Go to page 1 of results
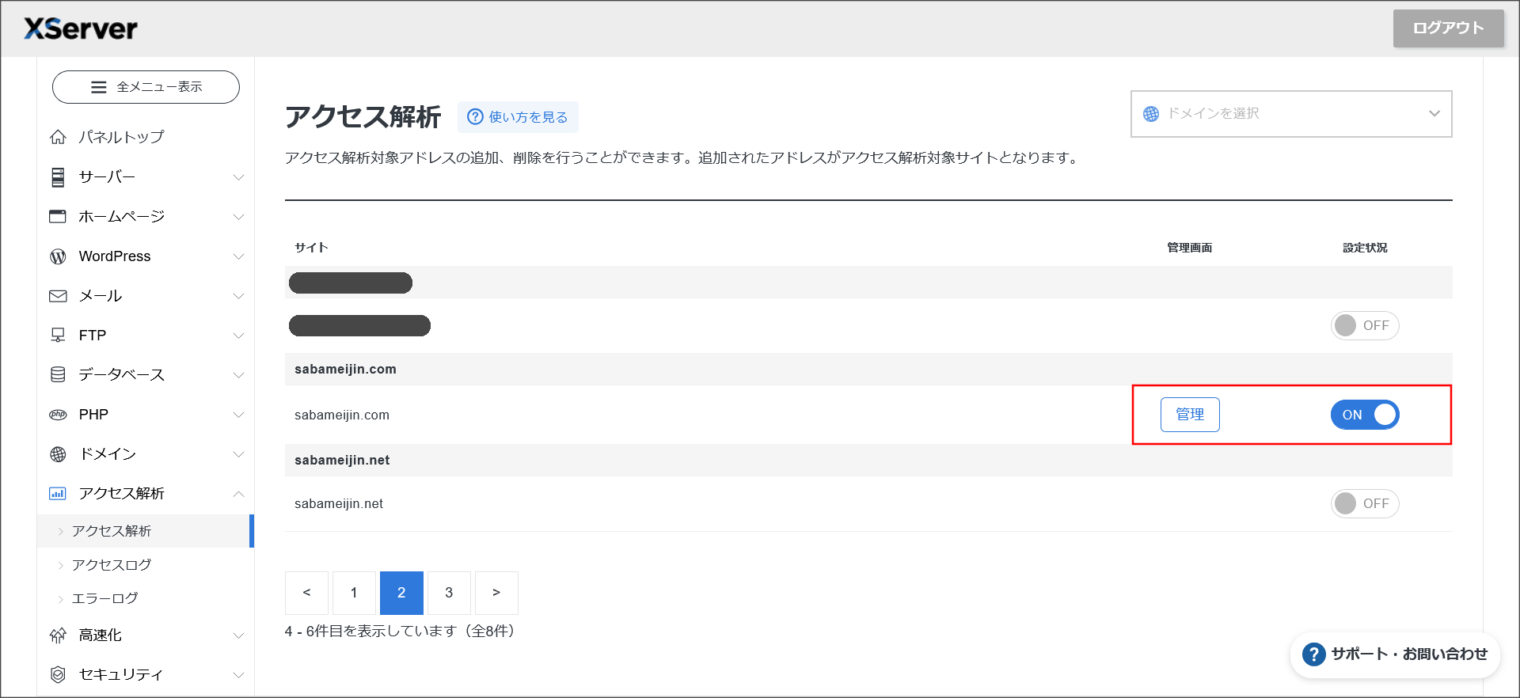This screenshot has width=1520, height=698. pyautogui.click(x=354, y=593)
